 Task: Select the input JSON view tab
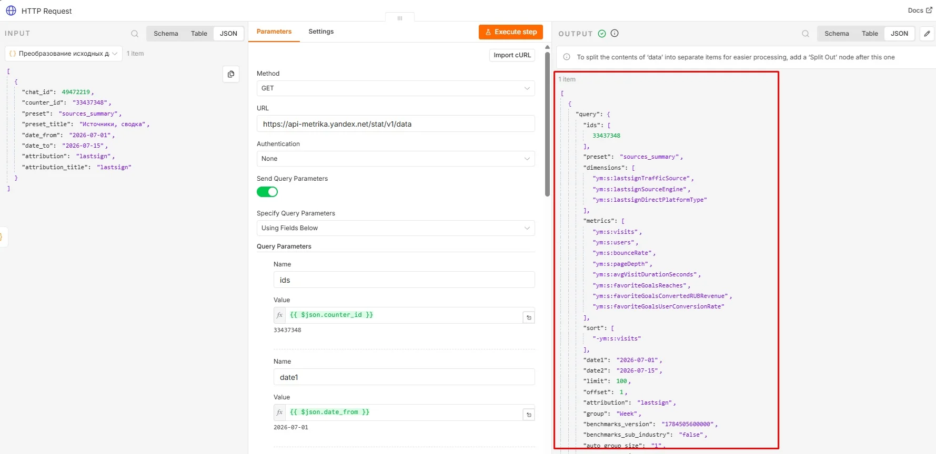pyautogui.click(x=228, y=34)
